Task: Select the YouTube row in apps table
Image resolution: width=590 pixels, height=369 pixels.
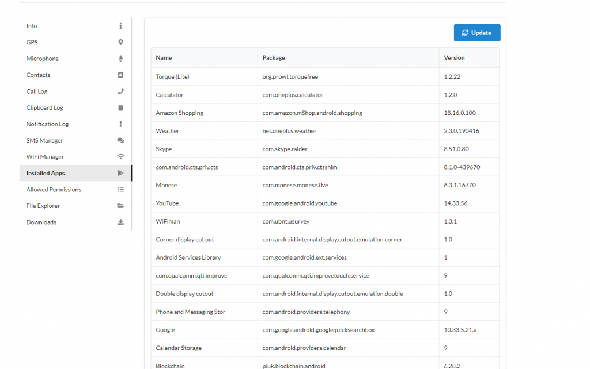Action: coord(167,203)
